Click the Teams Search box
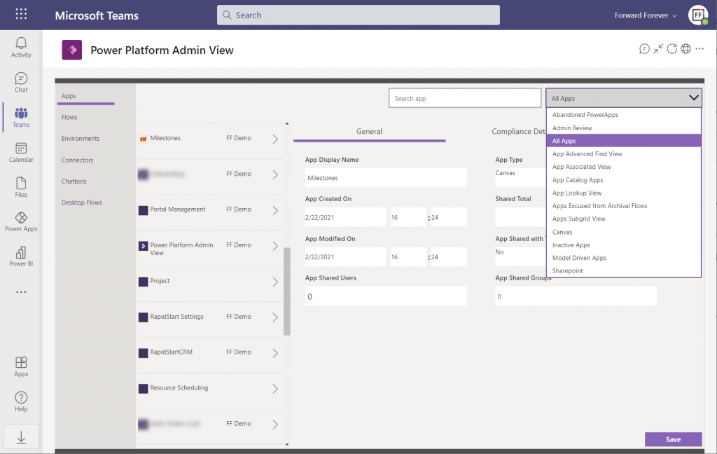This screenshot has height=454, width=717. (x=358, y=15)
